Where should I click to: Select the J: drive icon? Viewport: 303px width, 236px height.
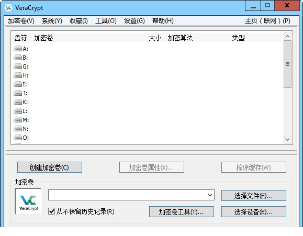[x=18, y=93]
